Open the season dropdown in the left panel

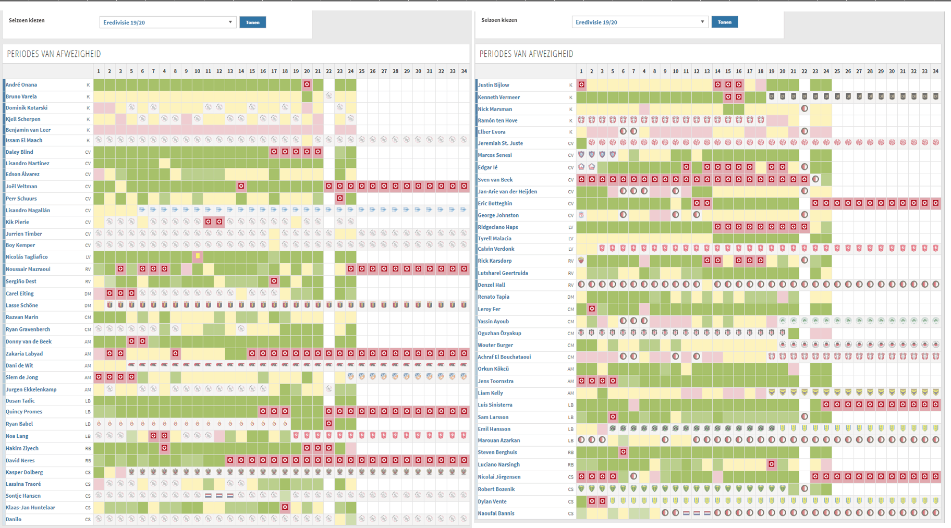167,22
